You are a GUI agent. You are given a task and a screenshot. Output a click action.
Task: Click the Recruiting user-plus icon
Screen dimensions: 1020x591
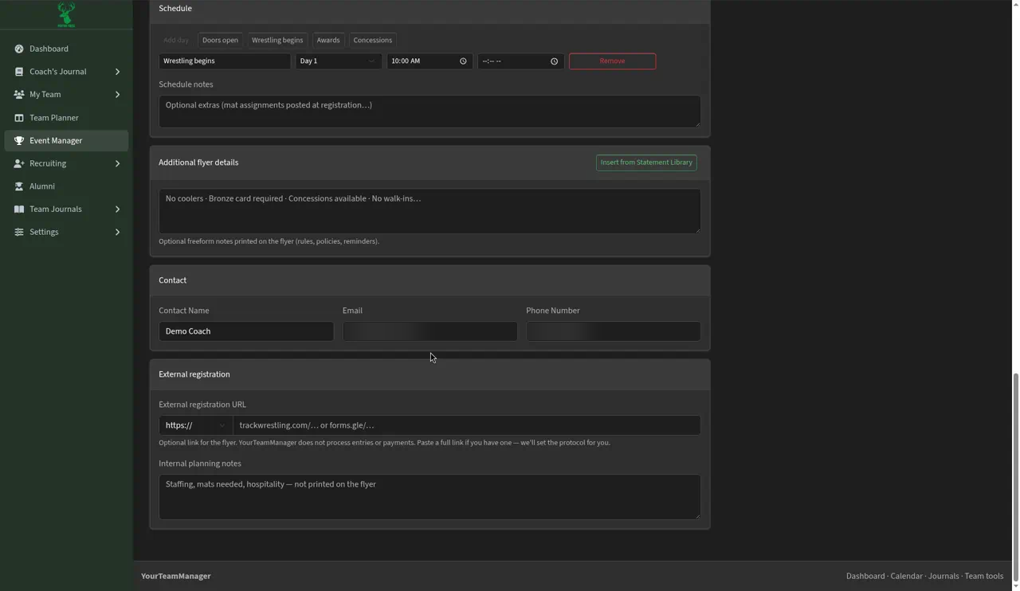[x=19, y=163]
